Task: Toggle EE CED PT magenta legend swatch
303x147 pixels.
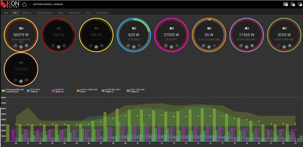Action: [x=53, y=91]
